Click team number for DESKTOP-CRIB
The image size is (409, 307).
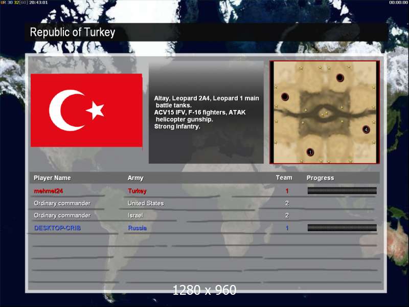(287, 228)
